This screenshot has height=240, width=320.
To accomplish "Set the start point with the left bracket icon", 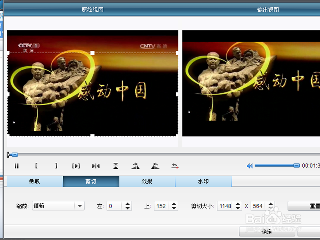I will tap(36, 166).
